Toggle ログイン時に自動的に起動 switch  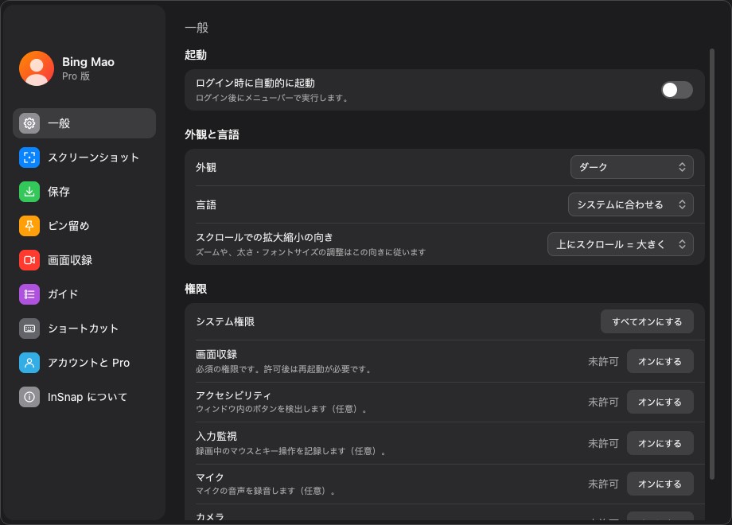pyautogui.click(x=676, y=90)
